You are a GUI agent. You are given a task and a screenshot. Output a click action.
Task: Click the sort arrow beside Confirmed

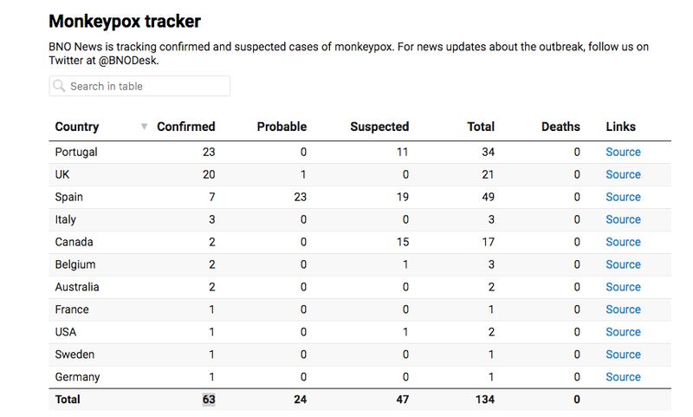145,127
